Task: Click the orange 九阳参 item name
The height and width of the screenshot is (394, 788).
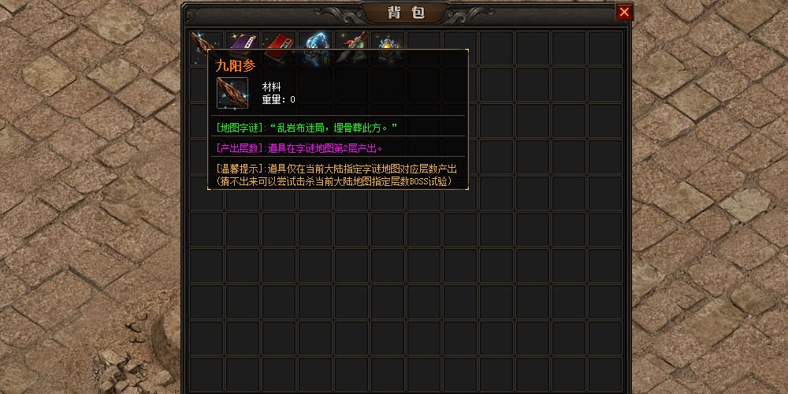Action: 236,66
